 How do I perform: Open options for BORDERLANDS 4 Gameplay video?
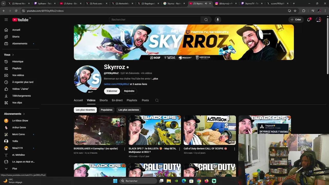click(125, 149)
